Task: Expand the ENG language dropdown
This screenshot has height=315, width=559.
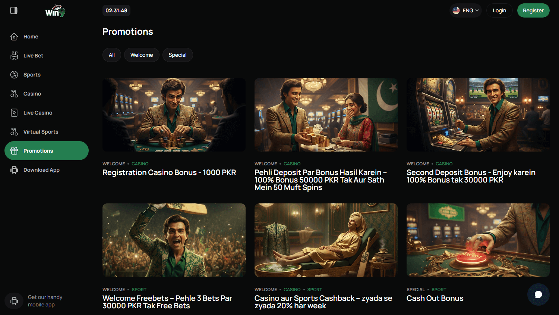Action: click(x=465, y=10)
